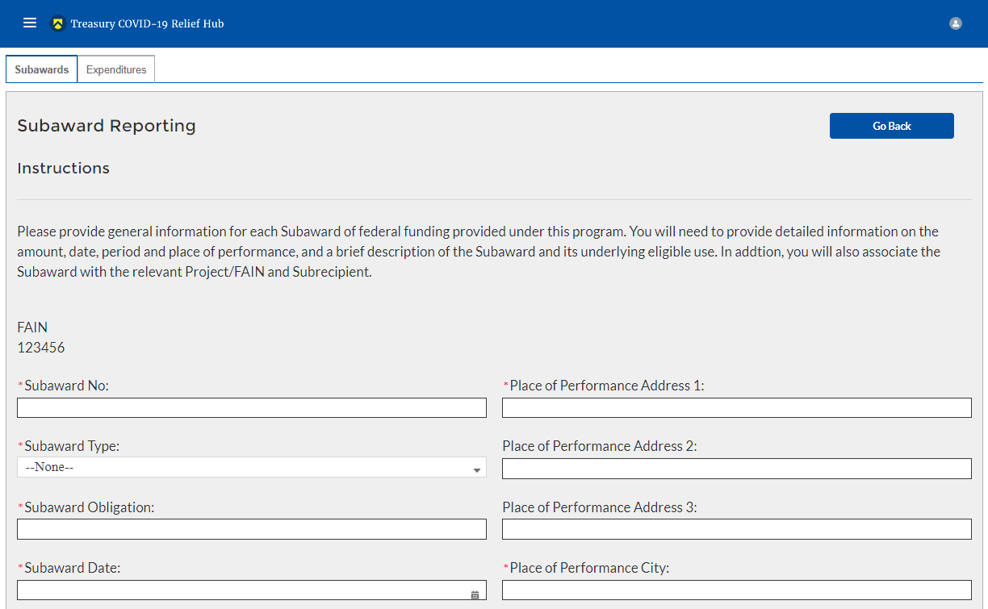
Task: Click Place of Performance Address 1 field
Action: coord(736,407)
